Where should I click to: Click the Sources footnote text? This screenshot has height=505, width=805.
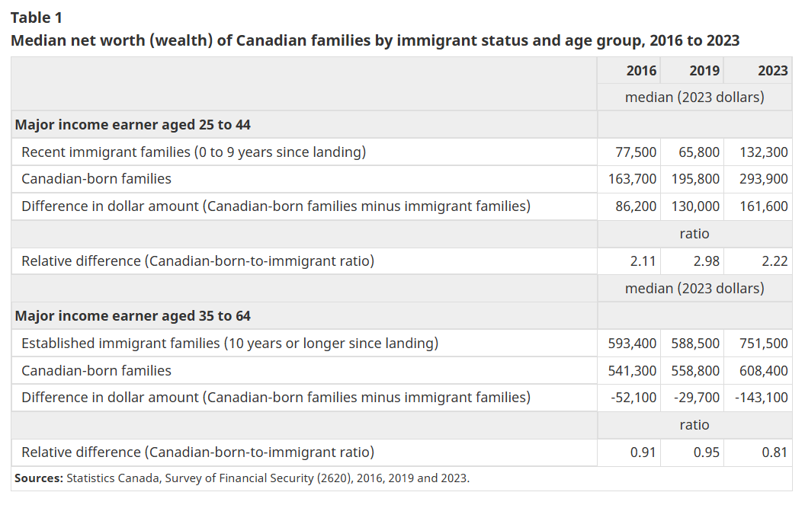point(242,478)
